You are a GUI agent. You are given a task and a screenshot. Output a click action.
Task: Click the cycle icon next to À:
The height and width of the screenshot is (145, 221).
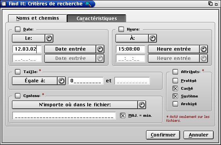tap(153, 38)
